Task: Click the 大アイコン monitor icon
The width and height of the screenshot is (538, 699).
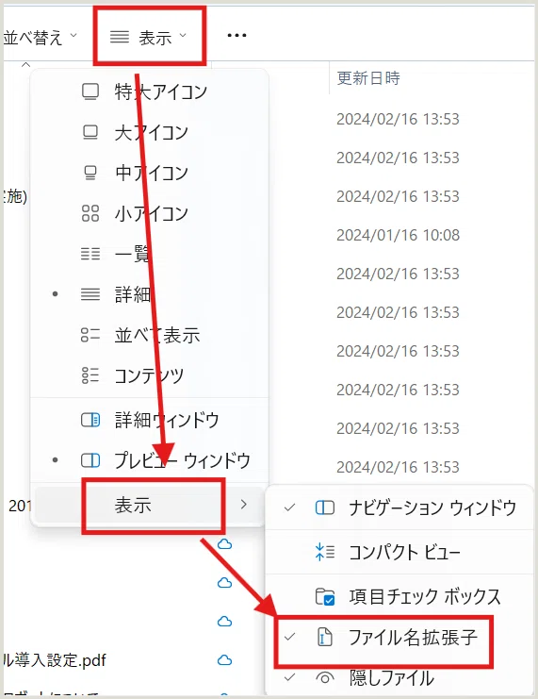Action: click(x=90, y=132)
